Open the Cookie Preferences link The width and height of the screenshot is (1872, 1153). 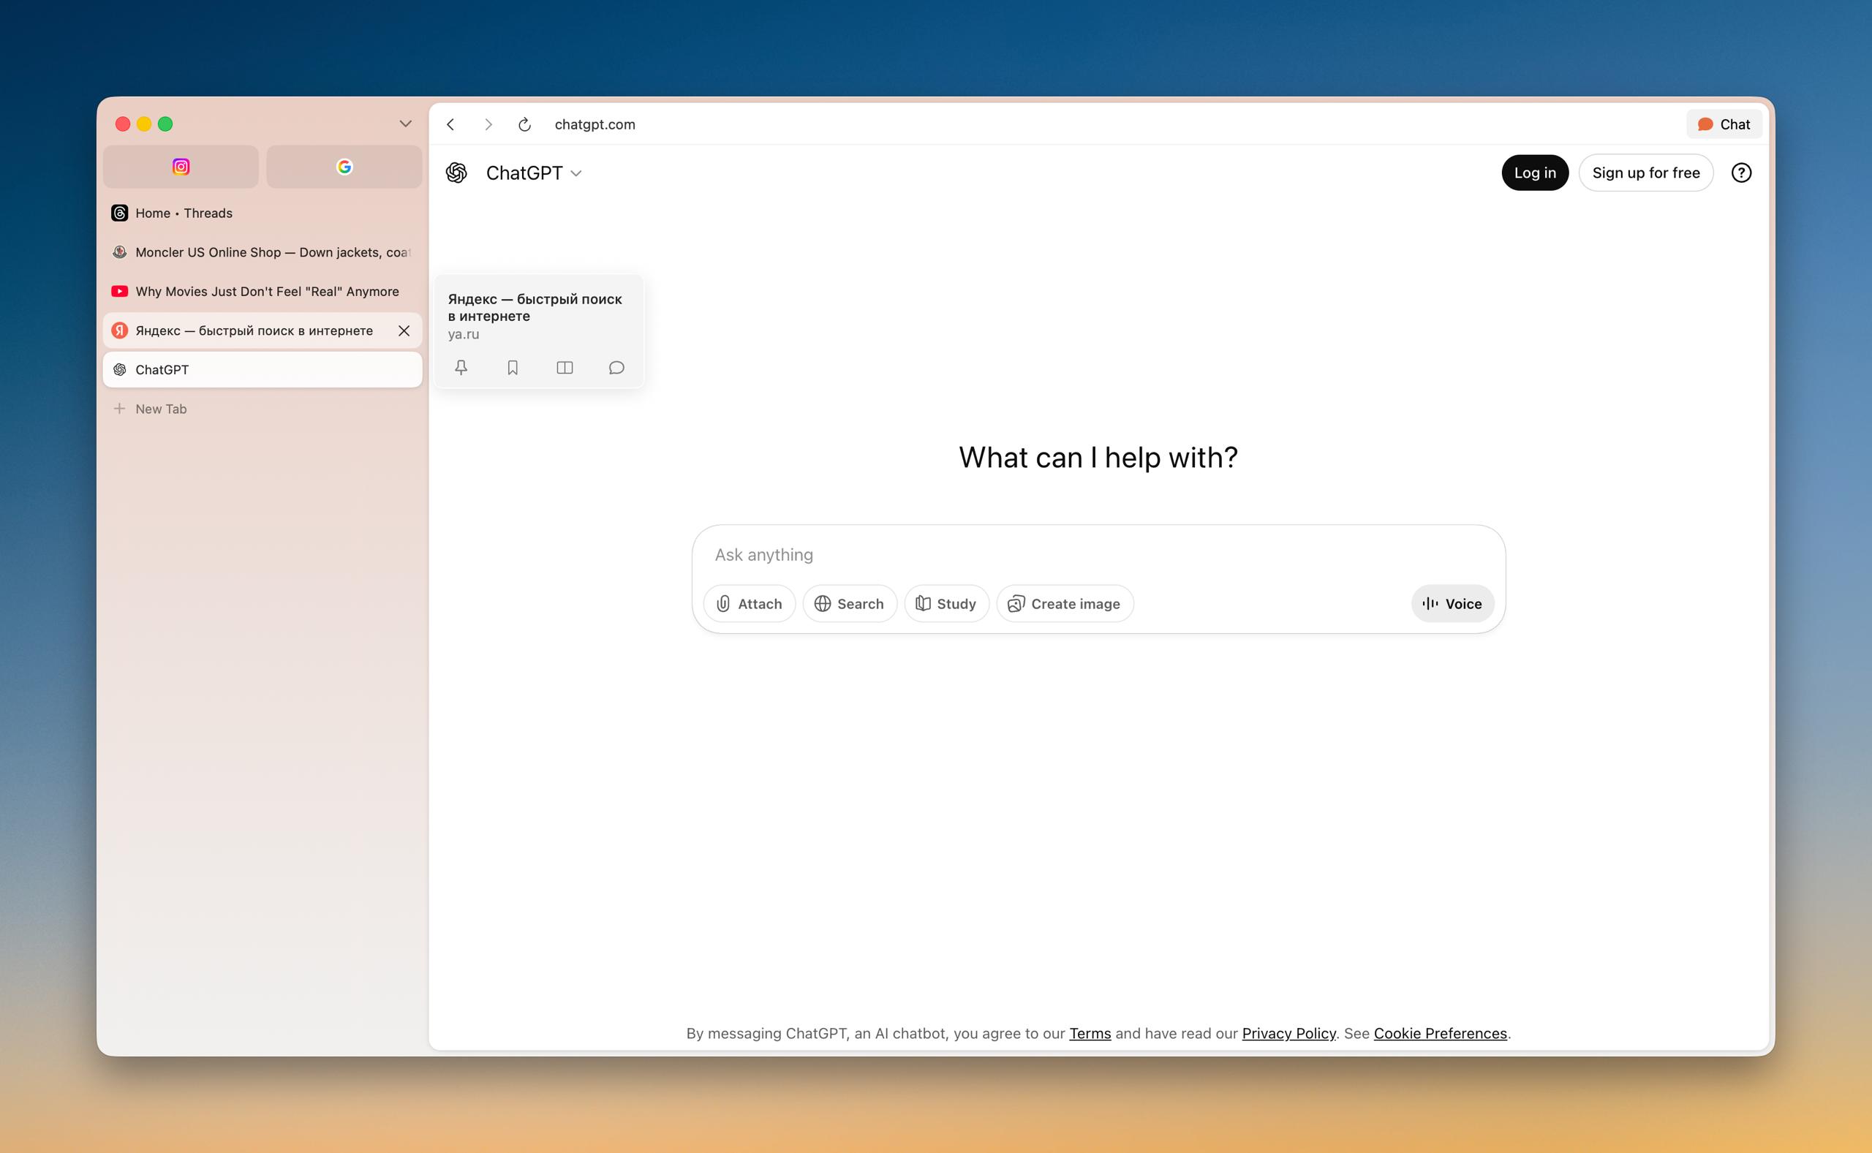[1440, 1033]
